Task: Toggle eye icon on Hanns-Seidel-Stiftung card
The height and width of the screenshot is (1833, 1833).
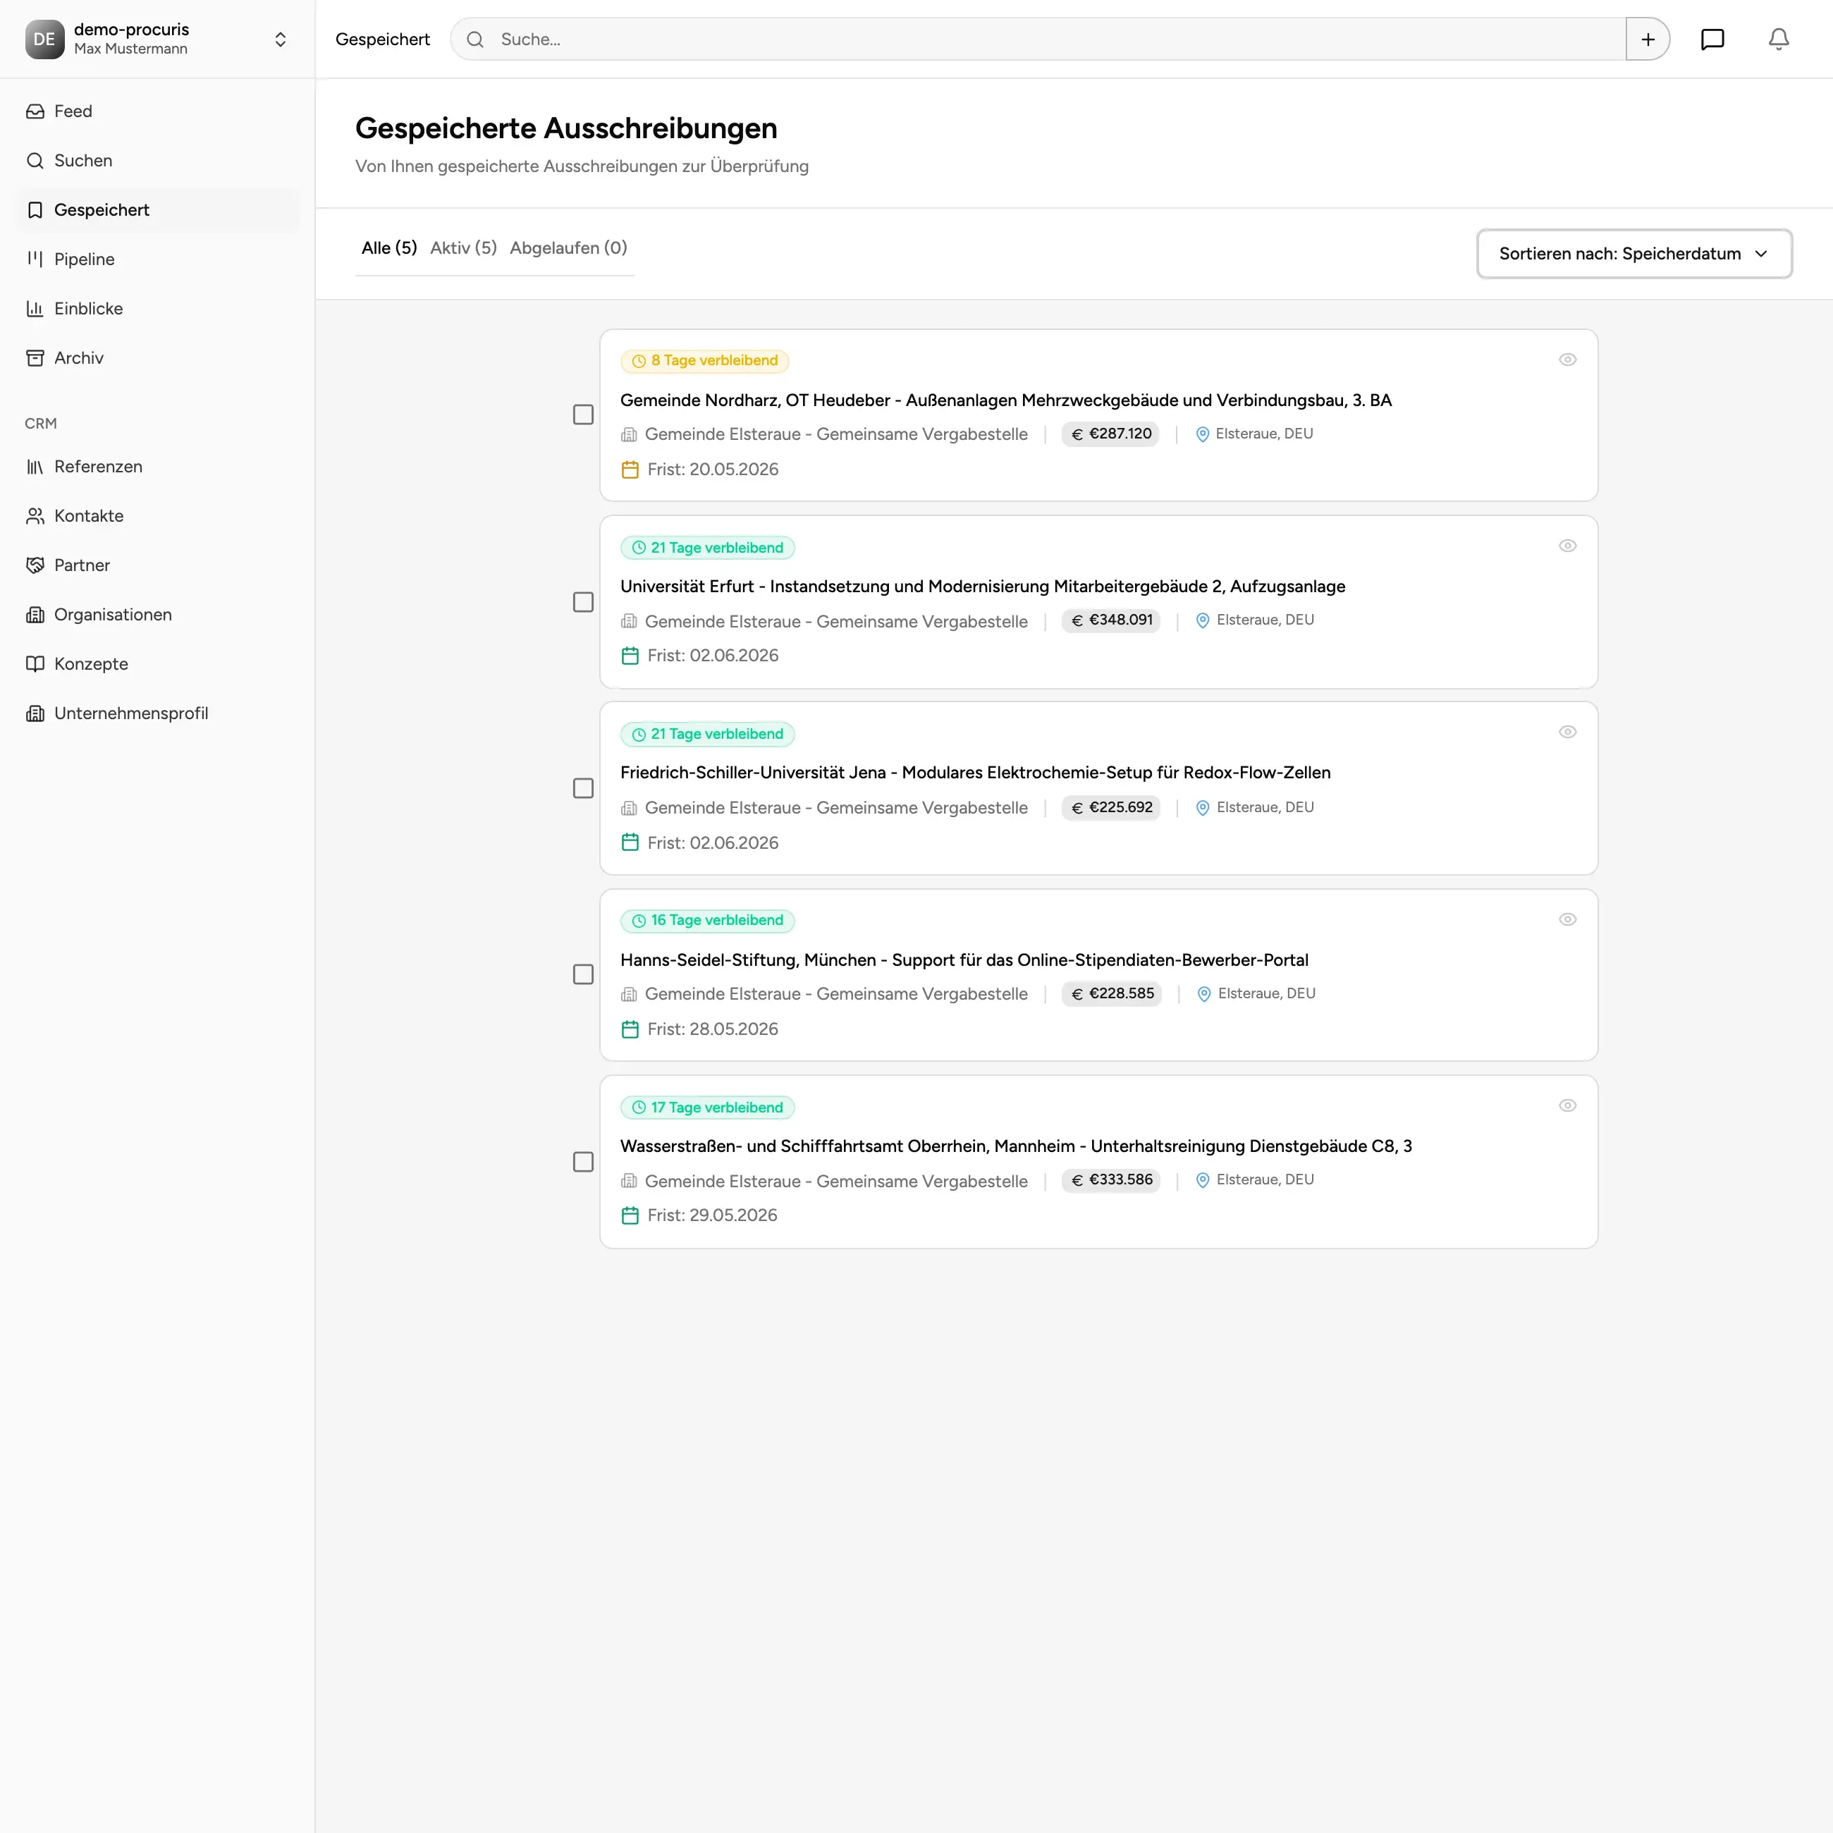Action: (x=1567, y=919)
